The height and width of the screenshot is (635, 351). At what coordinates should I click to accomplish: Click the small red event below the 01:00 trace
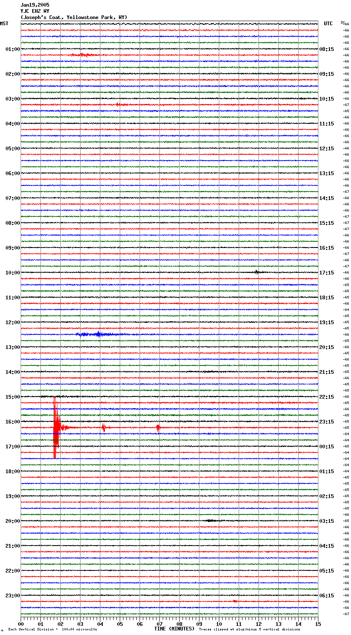pos(84,55)
